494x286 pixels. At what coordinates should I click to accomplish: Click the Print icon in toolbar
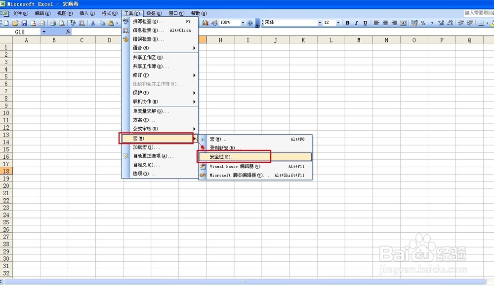(x=53, y=23)
